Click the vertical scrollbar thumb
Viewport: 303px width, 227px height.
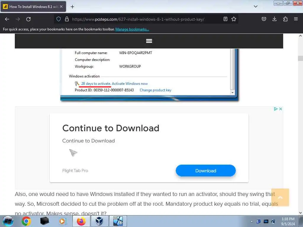300,58
